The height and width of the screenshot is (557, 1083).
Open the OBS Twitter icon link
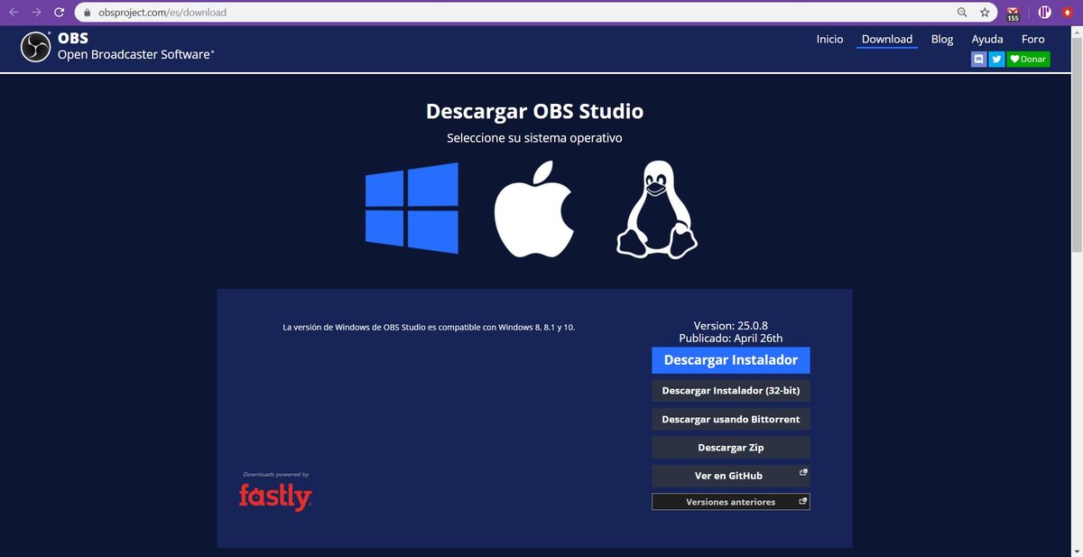pyautogui.click(x=996, y=59)
